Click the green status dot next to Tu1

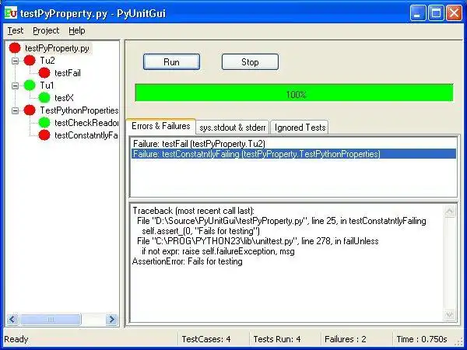coord(30,86)
